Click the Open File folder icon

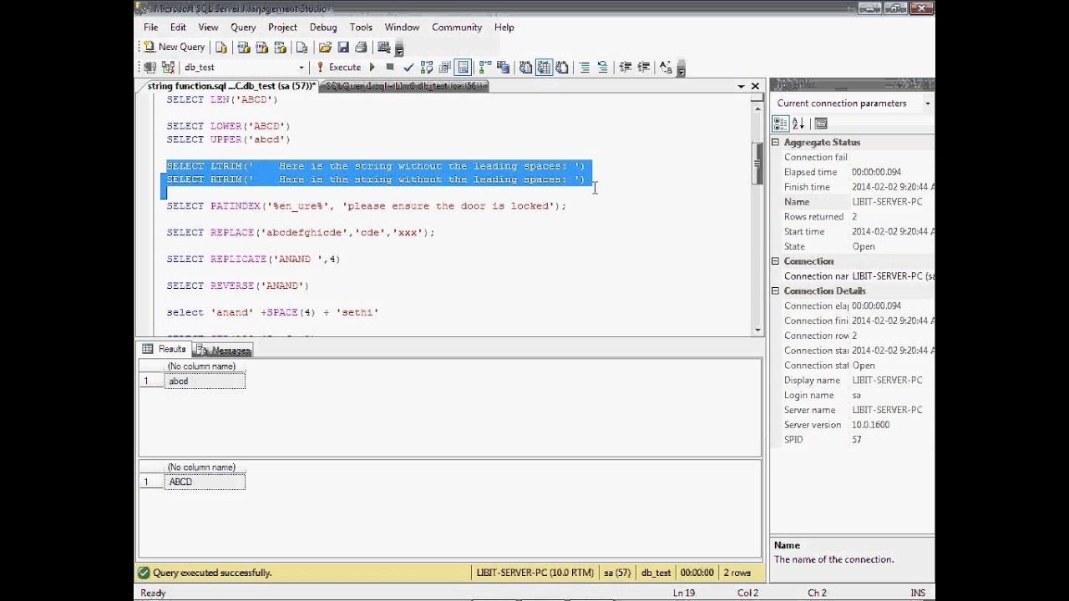(x=325, y=48)
